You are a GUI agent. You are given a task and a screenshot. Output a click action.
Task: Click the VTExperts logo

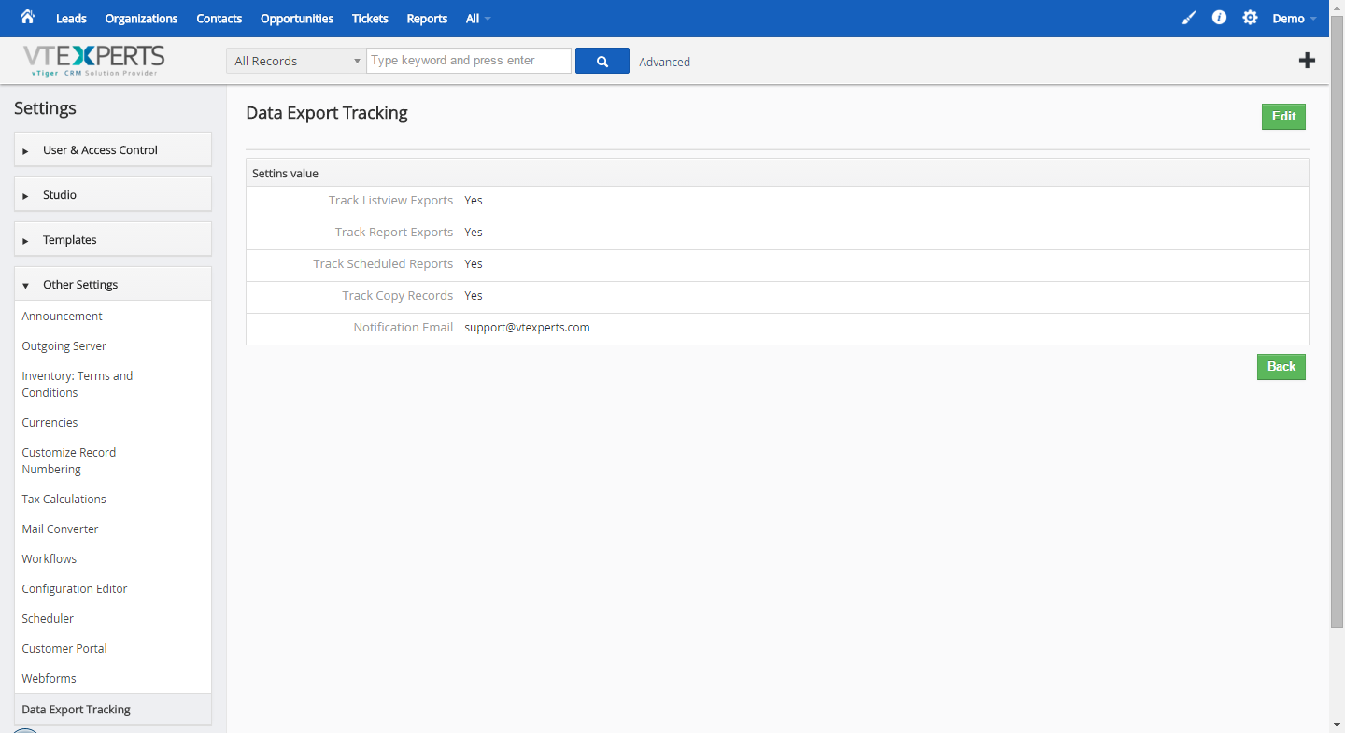[93, 60]
